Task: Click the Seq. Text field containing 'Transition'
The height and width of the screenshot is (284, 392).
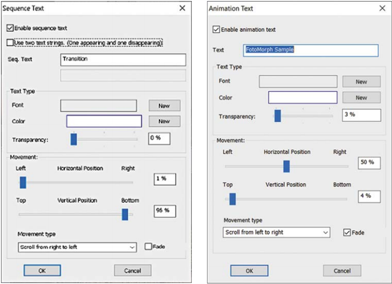Action: click(x=123, y=60)
